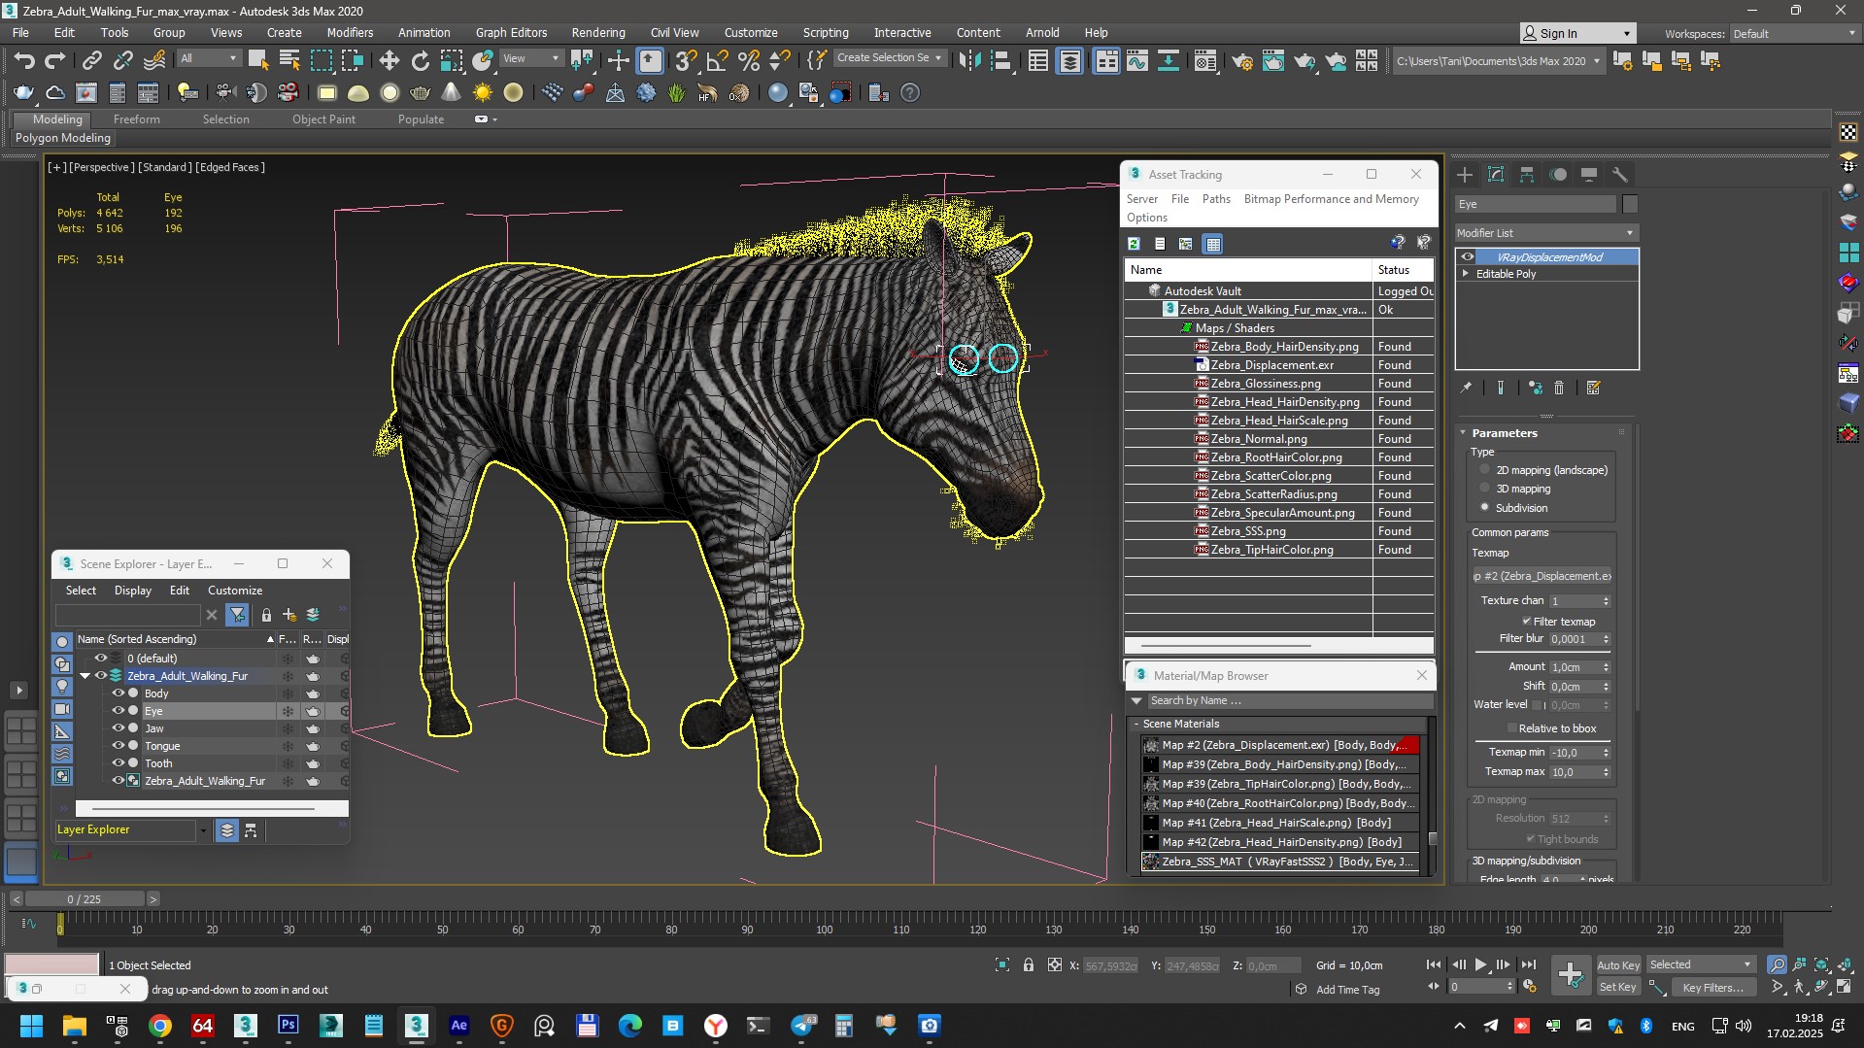
Task: Open the Utilities wrench icon
Action: (1620, 175)
